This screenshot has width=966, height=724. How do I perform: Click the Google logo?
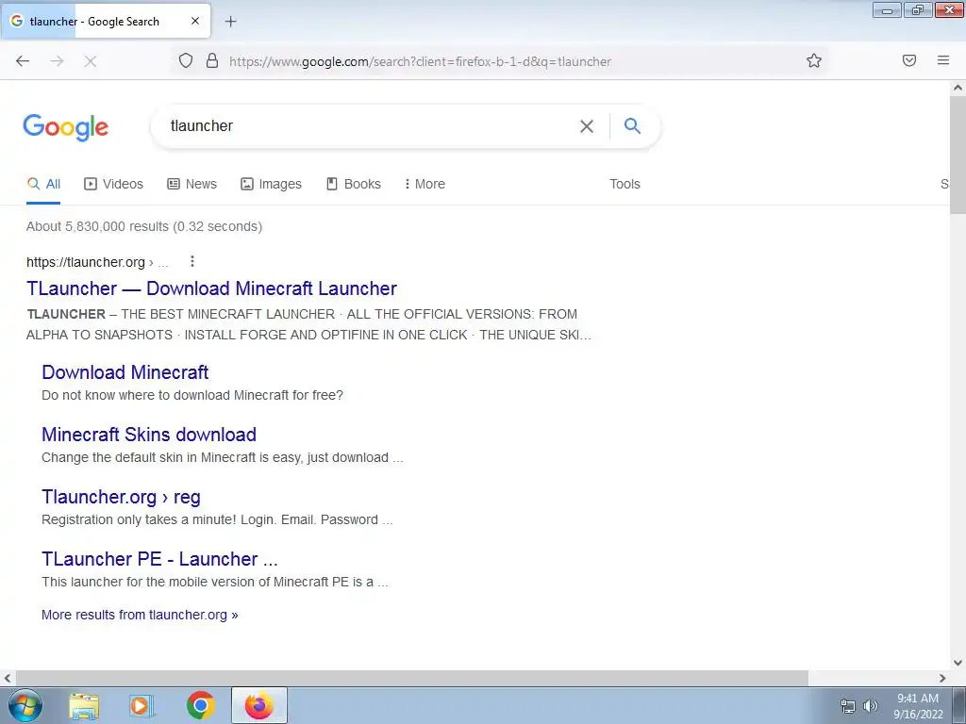(66, 127)
